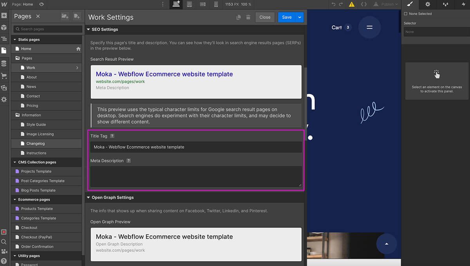Open the yellow warning audit icon

(x=352, y=4)
